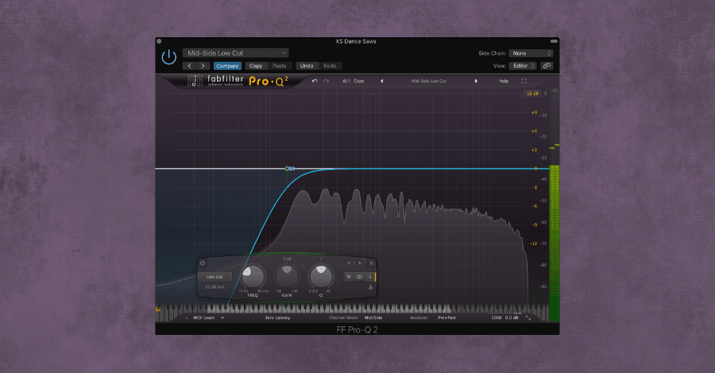
Task: Open the Side Chain None dropdown
Action: pyautogui.click(x=531, y=53)
